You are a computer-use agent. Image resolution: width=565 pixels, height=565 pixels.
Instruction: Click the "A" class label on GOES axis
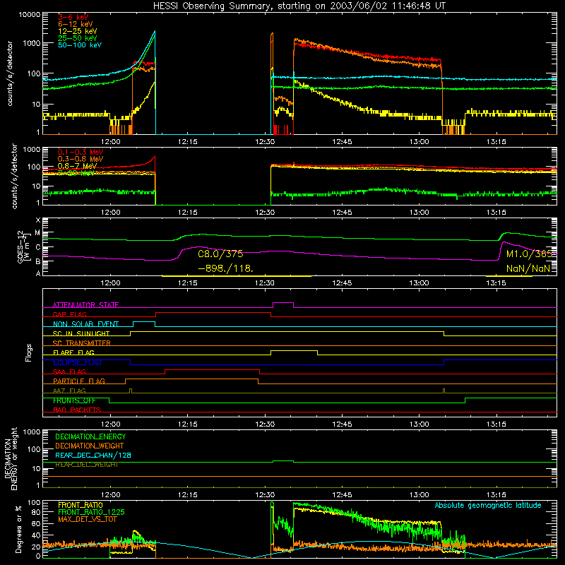pos(38,273)
